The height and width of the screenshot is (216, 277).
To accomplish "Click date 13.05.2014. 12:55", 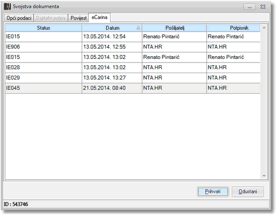I will pos(104,47).
